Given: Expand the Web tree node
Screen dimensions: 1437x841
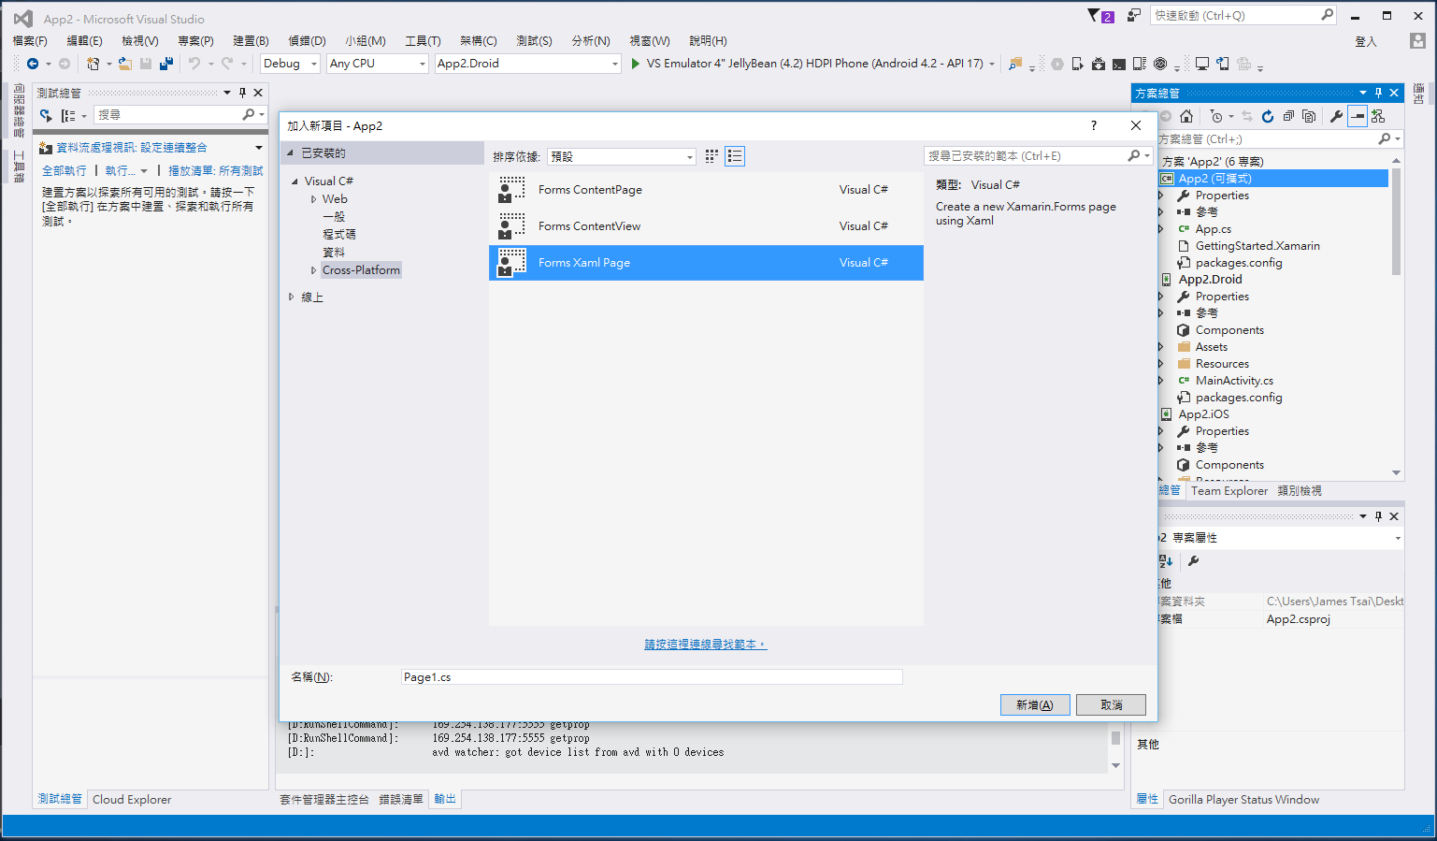Looking at the screenshot, I should [313, 199].
